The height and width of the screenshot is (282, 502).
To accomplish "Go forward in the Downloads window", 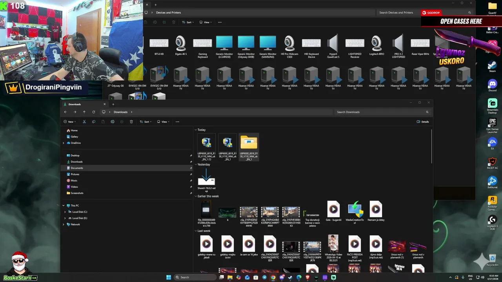I will coord(75,112).
